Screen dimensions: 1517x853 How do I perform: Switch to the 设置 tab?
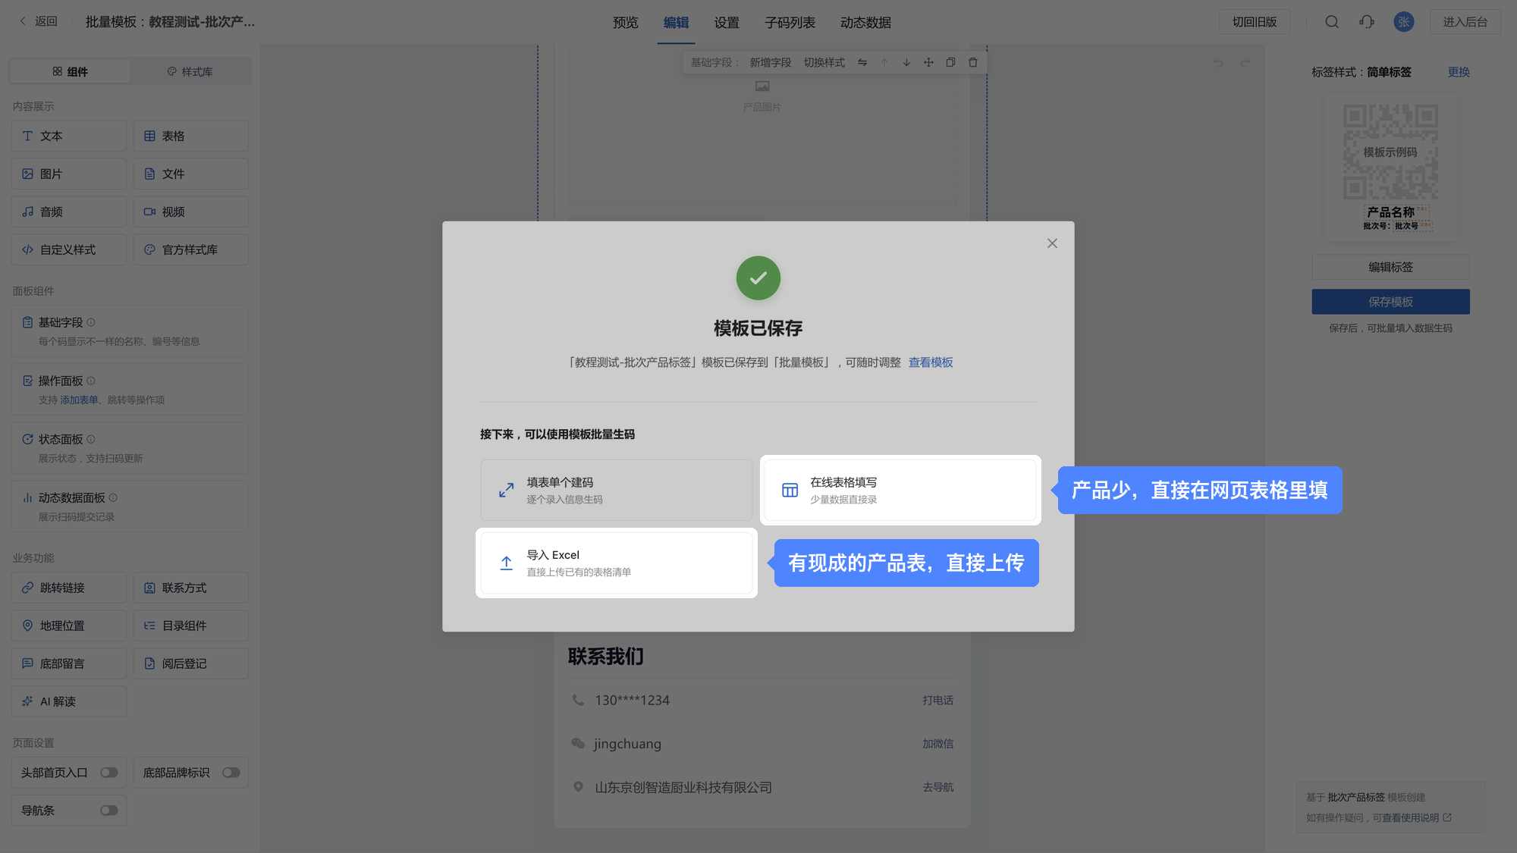[727, 22]
